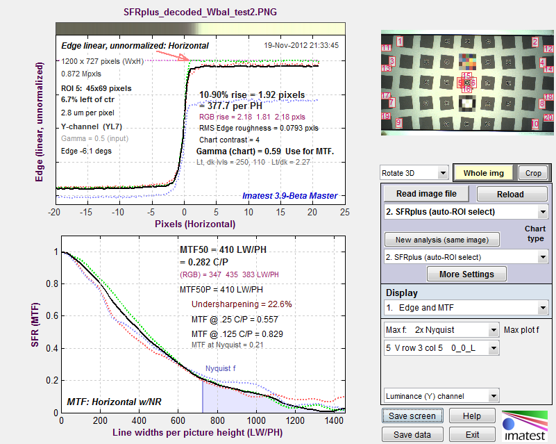Click New analysis (same image)
Image resolution: width=556 pixels, height=444 pixels.
[442, 240]
